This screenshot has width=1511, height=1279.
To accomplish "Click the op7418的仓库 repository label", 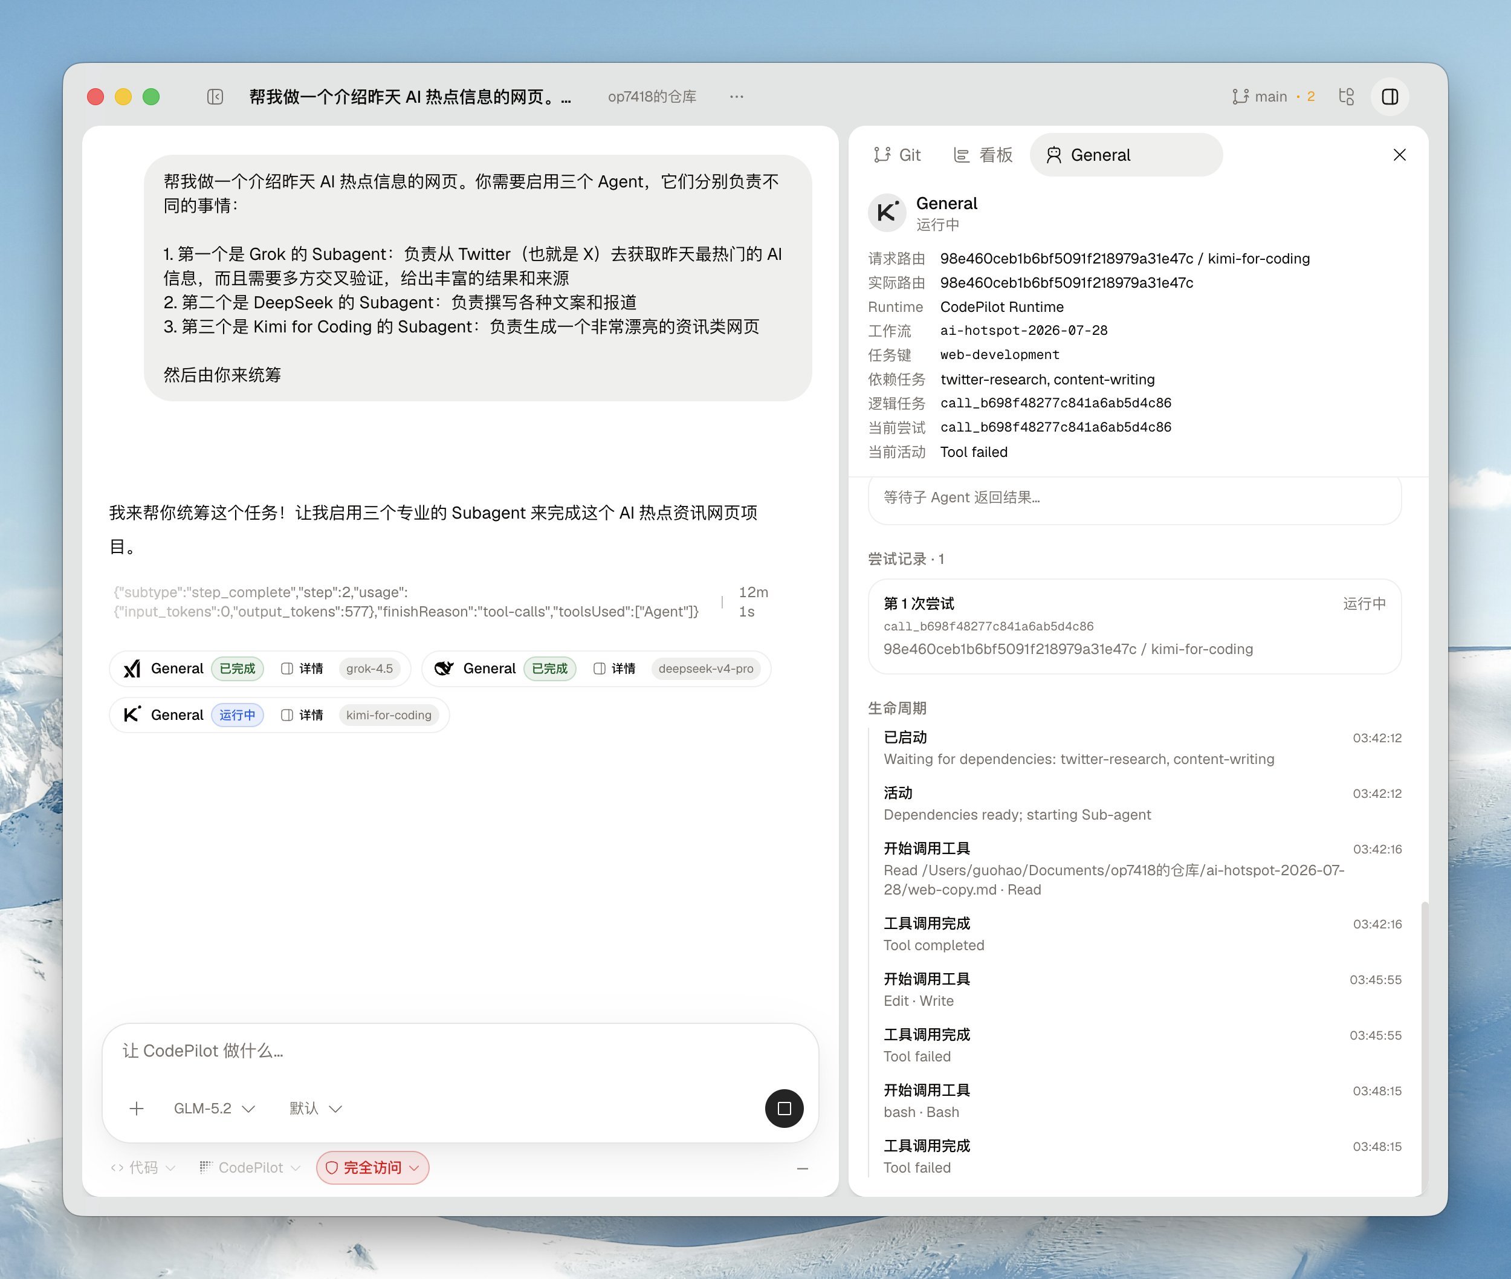I will [652, 97].
